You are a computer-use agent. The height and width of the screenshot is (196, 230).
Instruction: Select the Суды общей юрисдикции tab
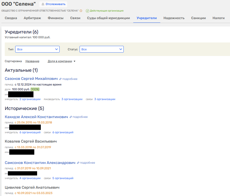(x=109, y=18)
